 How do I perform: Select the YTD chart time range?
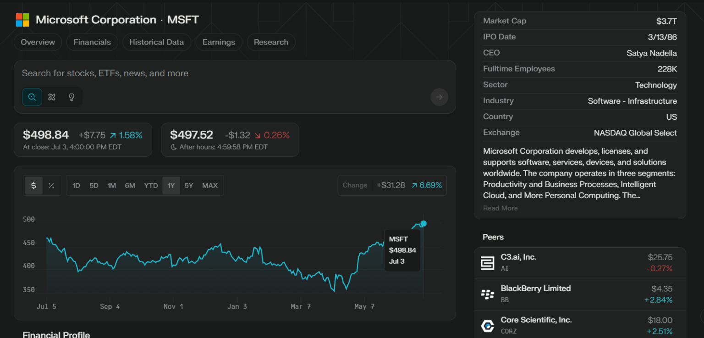[151, 185]
